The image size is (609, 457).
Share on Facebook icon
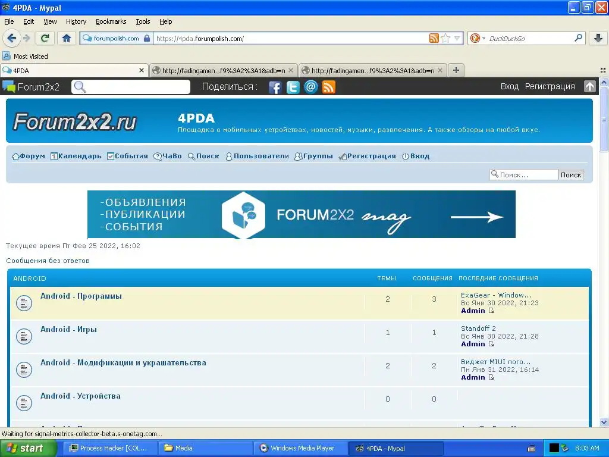pos(275,87)
